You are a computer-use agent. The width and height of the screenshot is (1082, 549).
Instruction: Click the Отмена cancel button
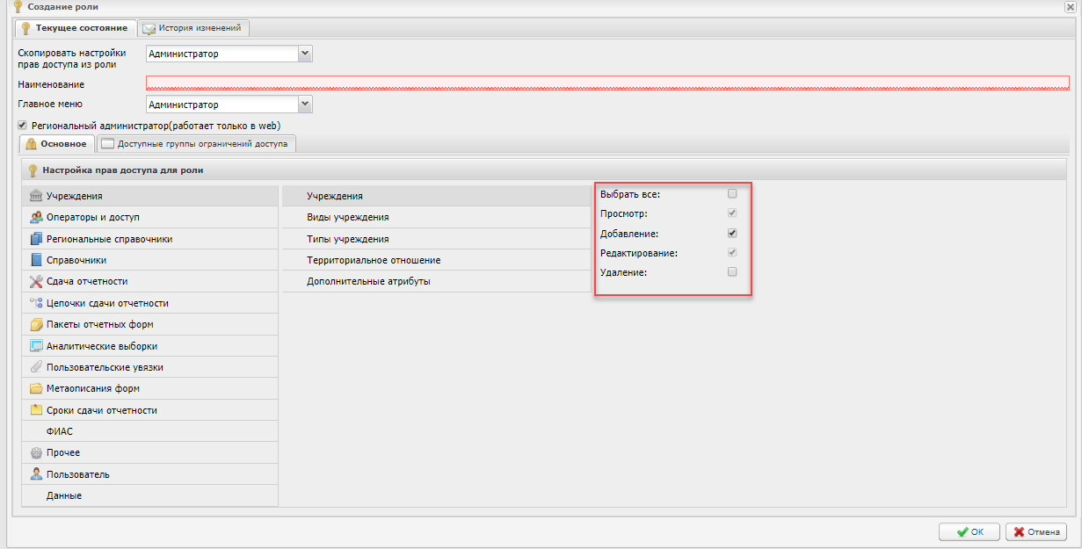(1036, 531)
